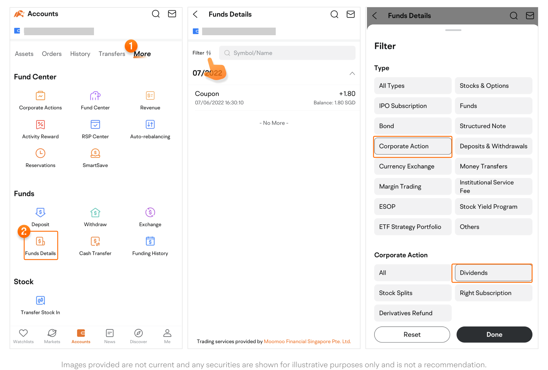Click Moomoo Financial Singapore Pte. Ltd. link

click(x=307, y=341)
